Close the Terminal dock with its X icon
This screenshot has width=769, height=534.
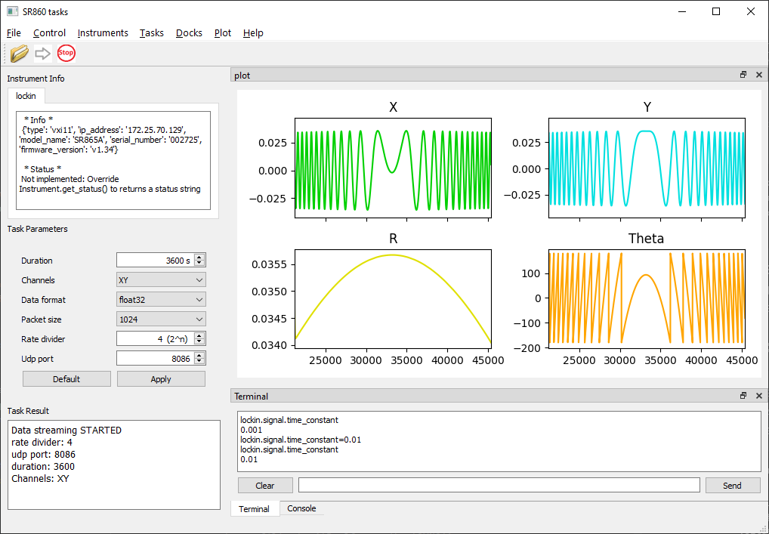click(x=759, y=396)
